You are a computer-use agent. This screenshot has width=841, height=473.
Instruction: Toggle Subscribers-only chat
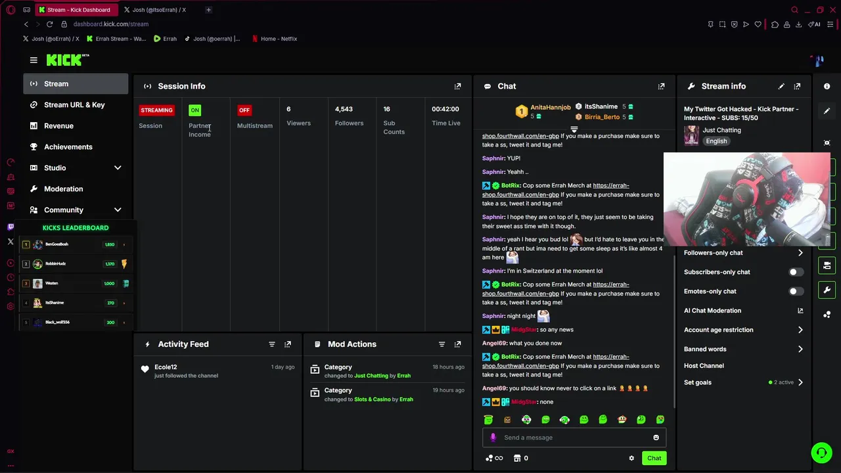[x=796, y=272]
